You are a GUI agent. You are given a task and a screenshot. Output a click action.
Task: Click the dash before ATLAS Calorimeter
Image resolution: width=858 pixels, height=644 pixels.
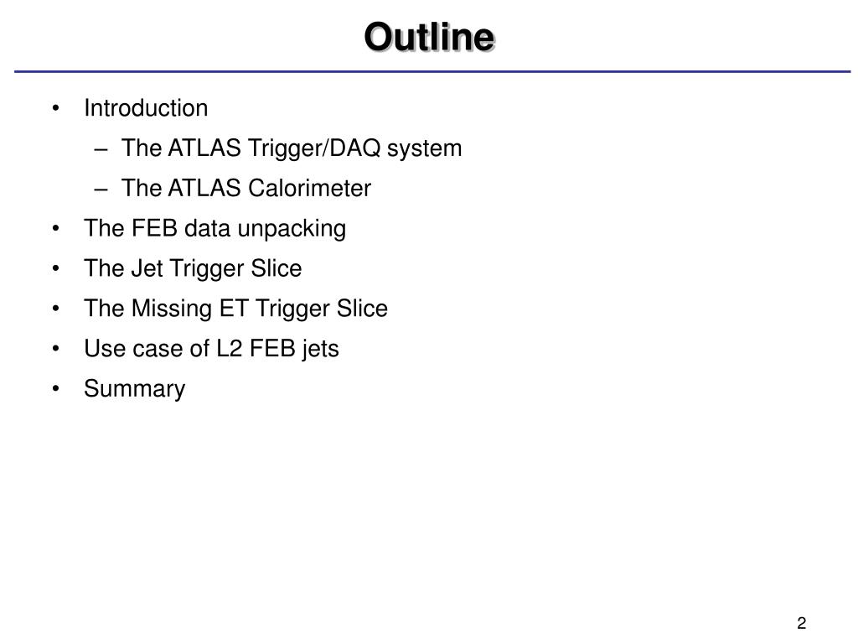point(101,190)
